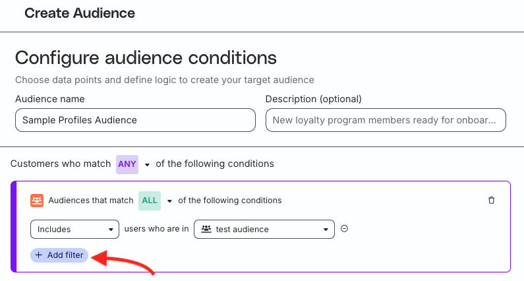This screenshot has height=281, width=524.
Task: Open the ANY match type selector
Action: click(x=127, y=164)
